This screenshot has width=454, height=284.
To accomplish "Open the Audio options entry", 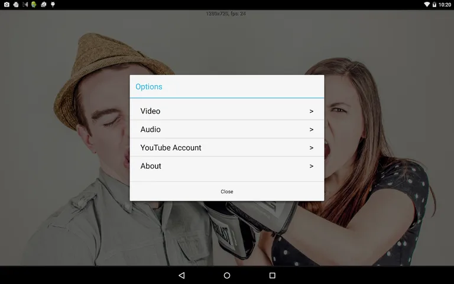I will pos(227,129).
